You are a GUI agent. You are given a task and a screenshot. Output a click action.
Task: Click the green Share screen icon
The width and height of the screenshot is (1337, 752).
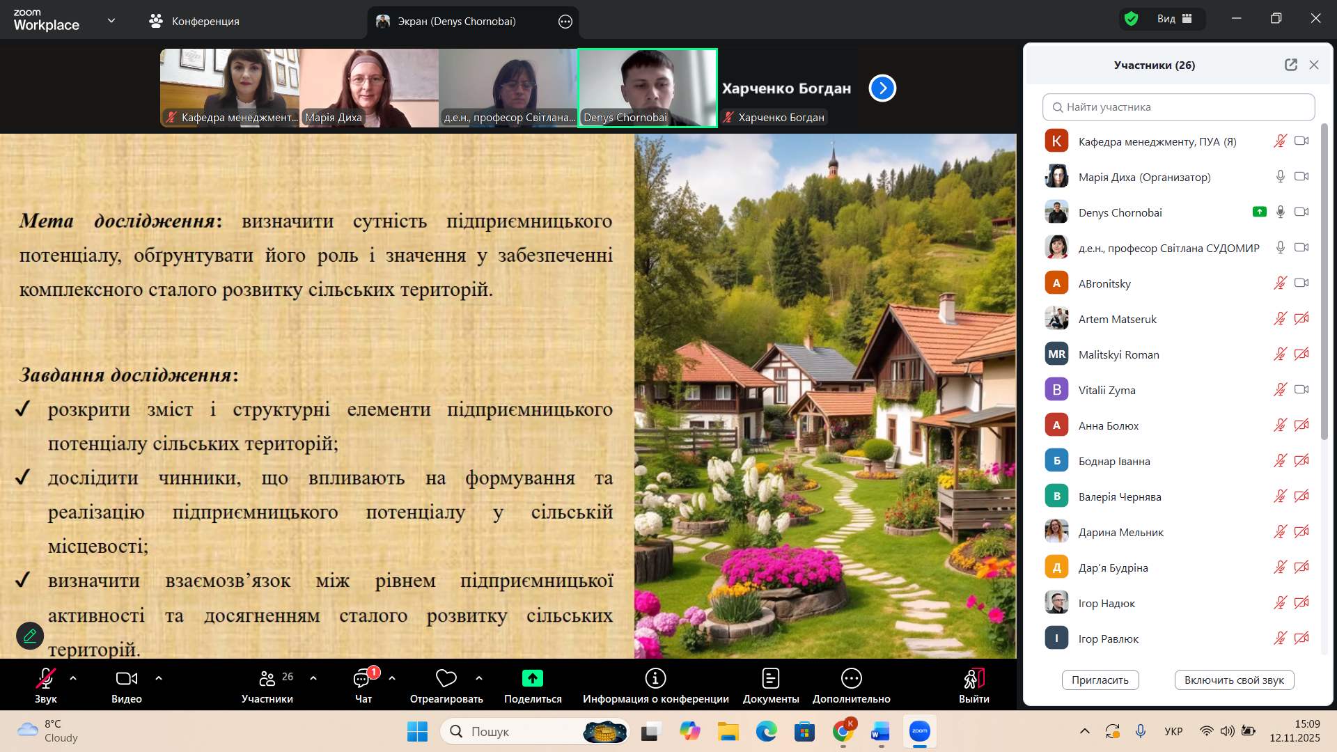coord(533,679)
